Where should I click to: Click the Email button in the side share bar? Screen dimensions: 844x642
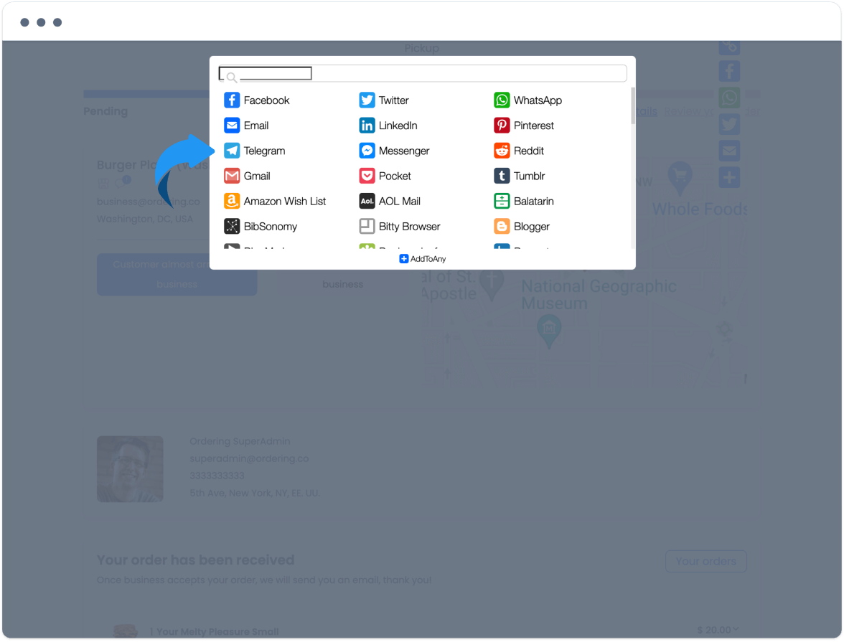coord(729,151)
